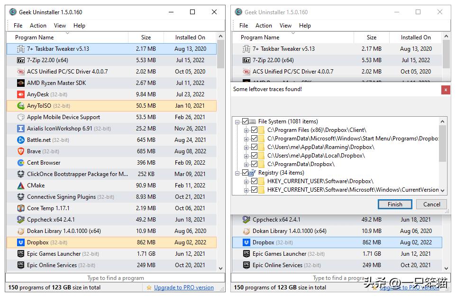Uncheck Start Menu\Programs\Dropbox folder checkbox
The height and width of the screenshot is (297, 456).
(x=254, y=139)
